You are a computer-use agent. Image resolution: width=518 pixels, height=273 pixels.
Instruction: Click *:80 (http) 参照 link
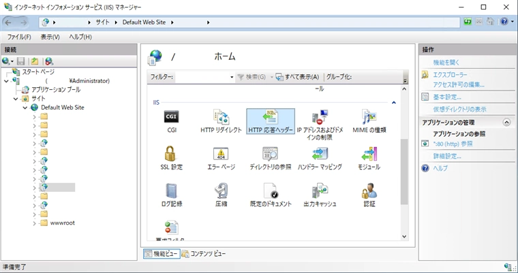point(453,144)
